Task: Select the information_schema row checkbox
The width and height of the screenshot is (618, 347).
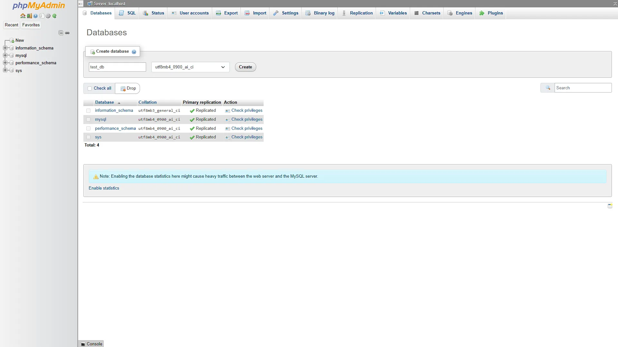Action: [x=88, y=111]
